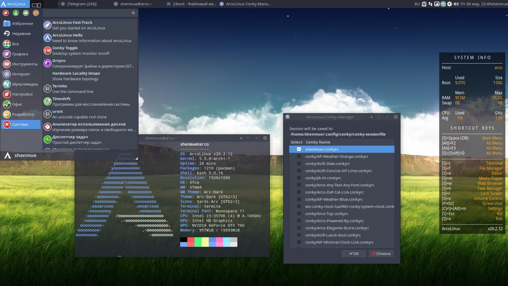
Task: Click the picture tray icon in panel
Action: (x=437, y=4)
